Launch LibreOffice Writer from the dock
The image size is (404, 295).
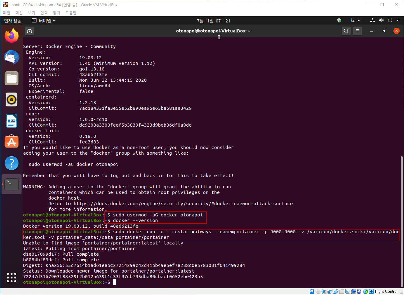point(12,120)
